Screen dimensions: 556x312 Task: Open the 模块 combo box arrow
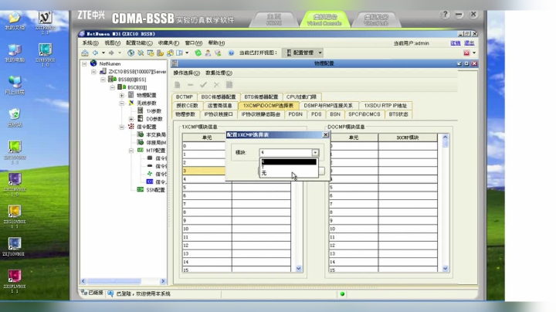click(315, 152)
